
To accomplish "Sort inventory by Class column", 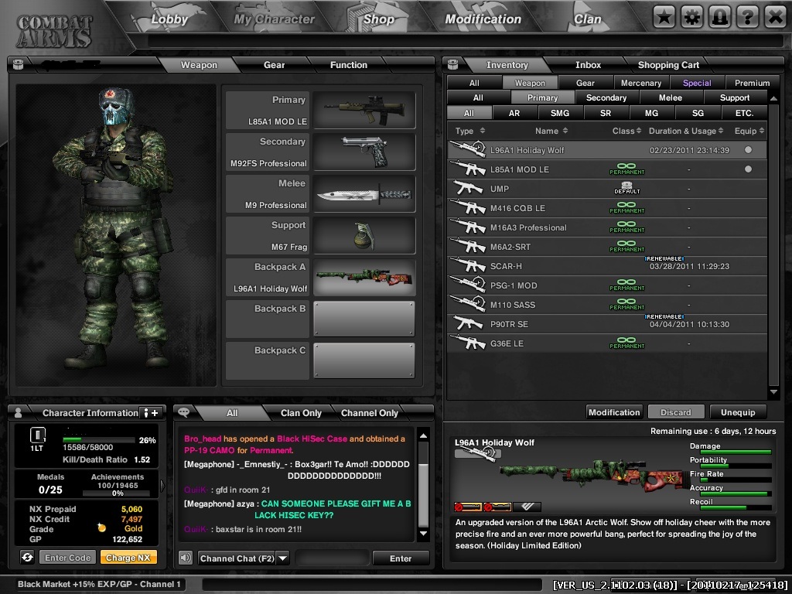I will (626, 131).
